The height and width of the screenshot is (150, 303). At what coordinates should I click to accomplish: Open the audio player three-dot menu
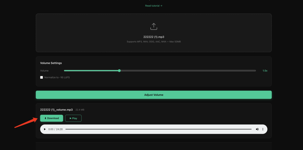263,129
